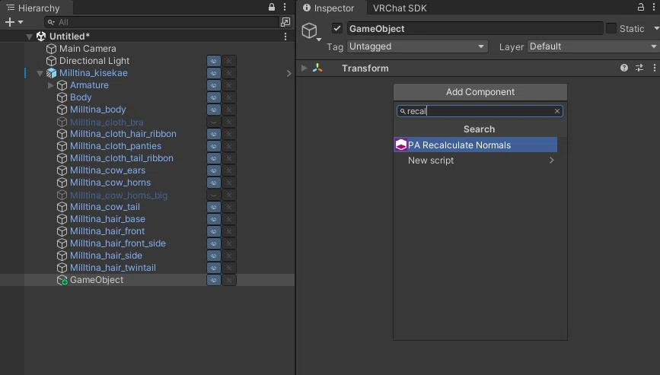This screenshot has width=660, height=375.
Task: Open Transform component help icon
Action: pos(623,68)
